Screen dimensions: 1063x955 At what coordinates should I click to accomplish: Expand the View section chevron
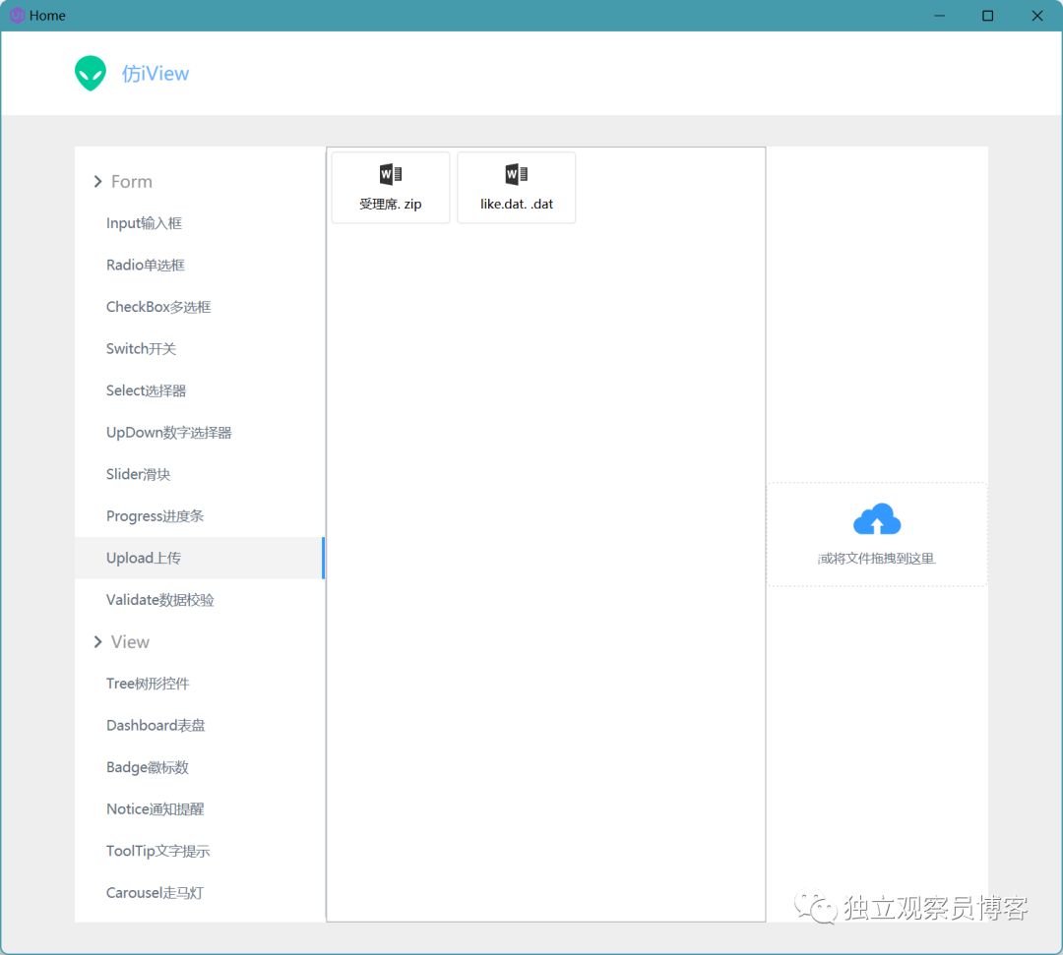click(x=97, y=641)
